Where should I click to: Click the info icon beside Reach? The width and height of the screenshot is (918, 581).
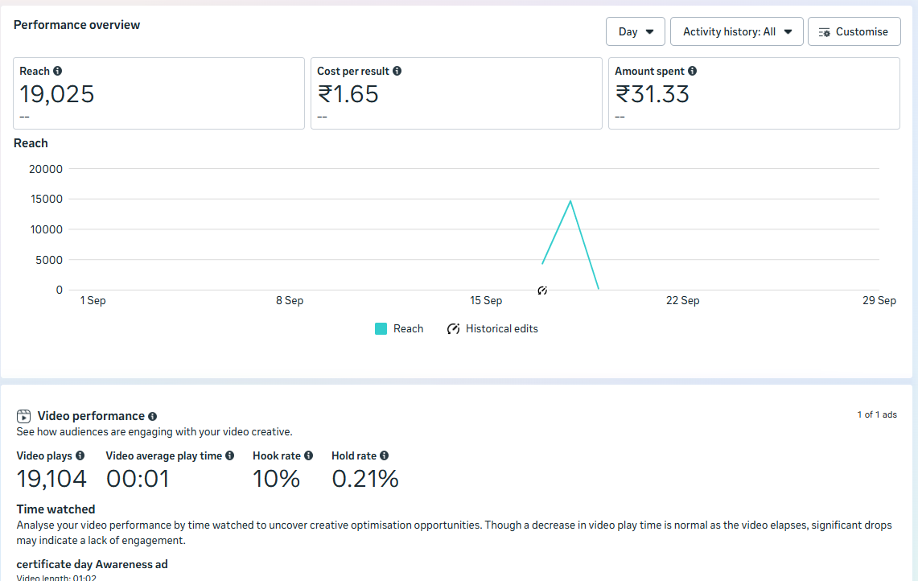click(x=57, y=71)
